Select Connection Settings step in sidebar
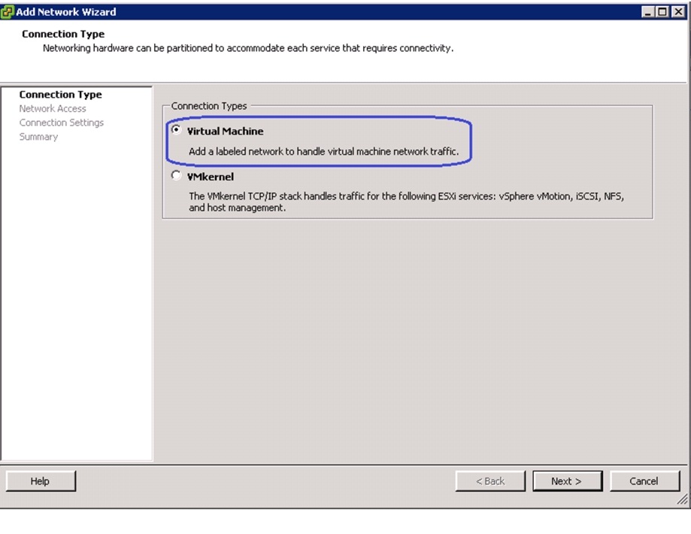Viewport: 691px width, 534px height. 61,123
